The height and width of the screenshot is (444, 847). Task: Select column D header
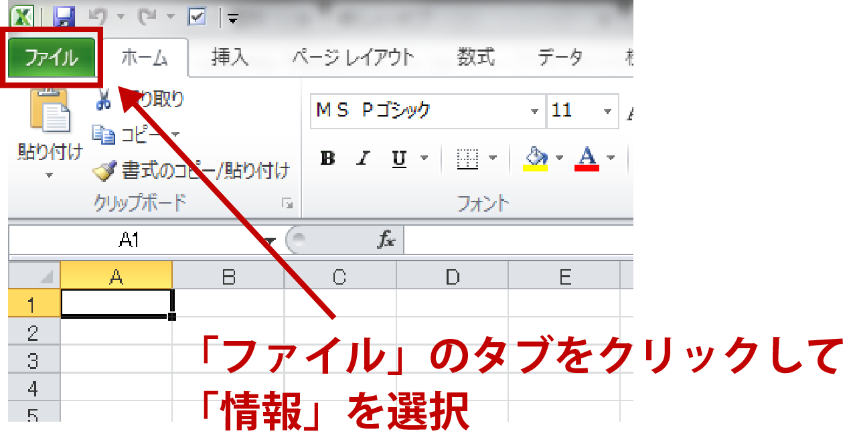[453, 276]
